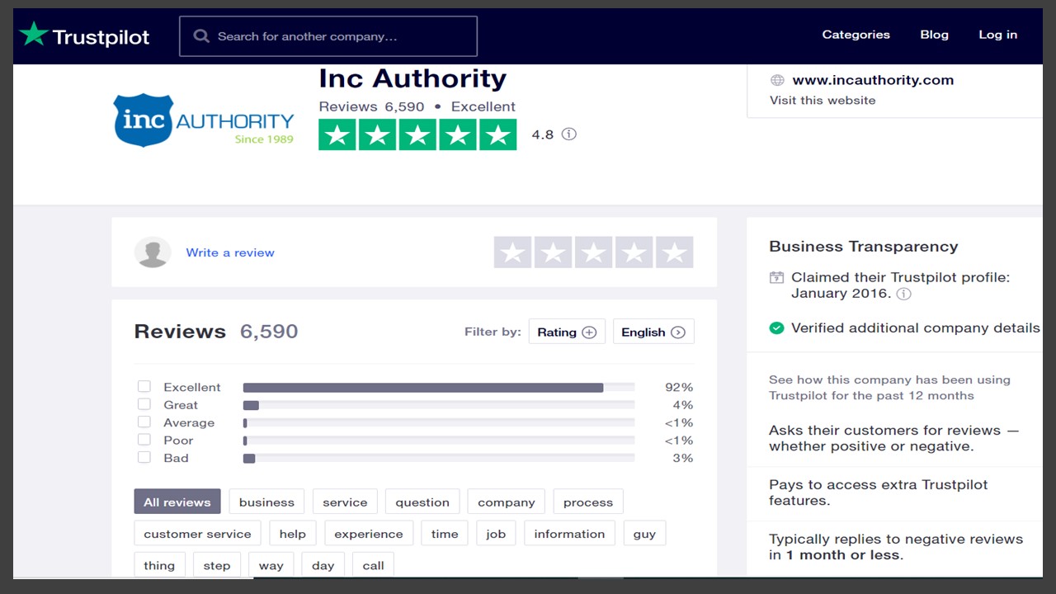Image resolution: width=1056 pixels, height=594 pixels.
Task: Filter reviews by the time tag
Action: (445, 534)
